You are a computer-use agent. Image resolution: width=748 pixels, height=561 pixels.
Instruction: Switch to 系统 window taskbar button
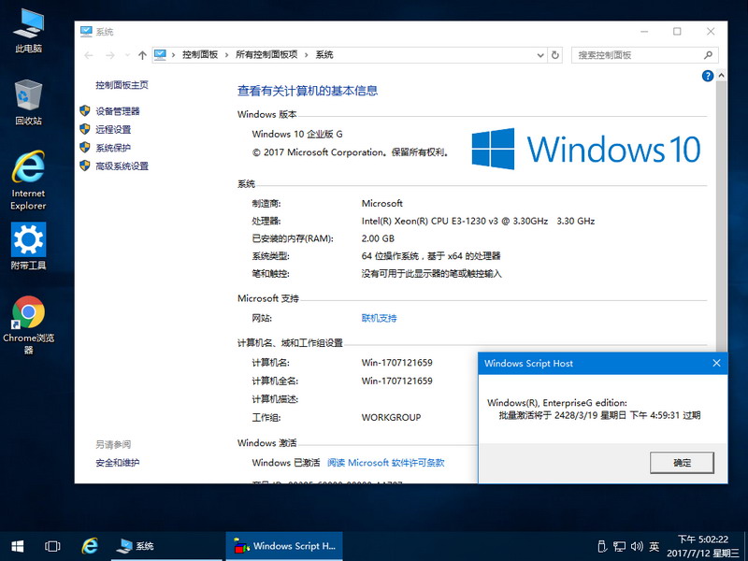pyautogui.click(x=166, y=546)
